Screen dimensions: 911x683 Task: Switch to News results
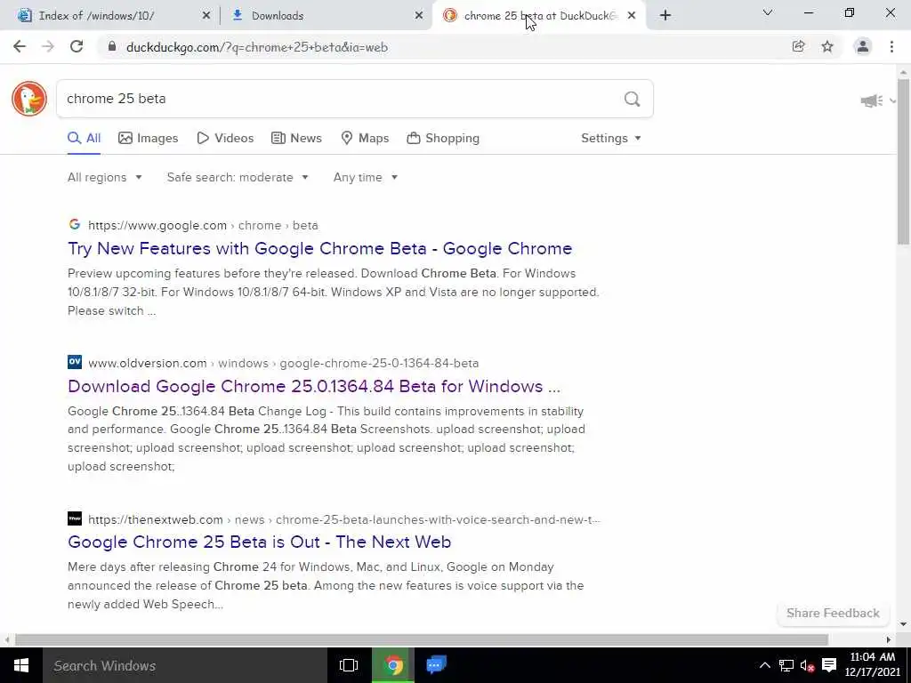click(x=296, y=138)
